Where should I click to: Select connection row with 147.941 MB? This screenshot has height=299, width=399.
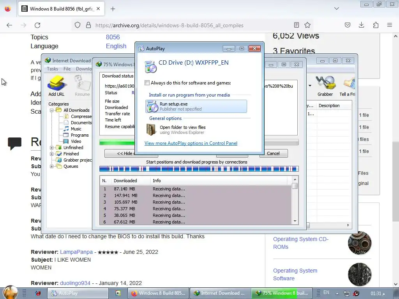196,195
